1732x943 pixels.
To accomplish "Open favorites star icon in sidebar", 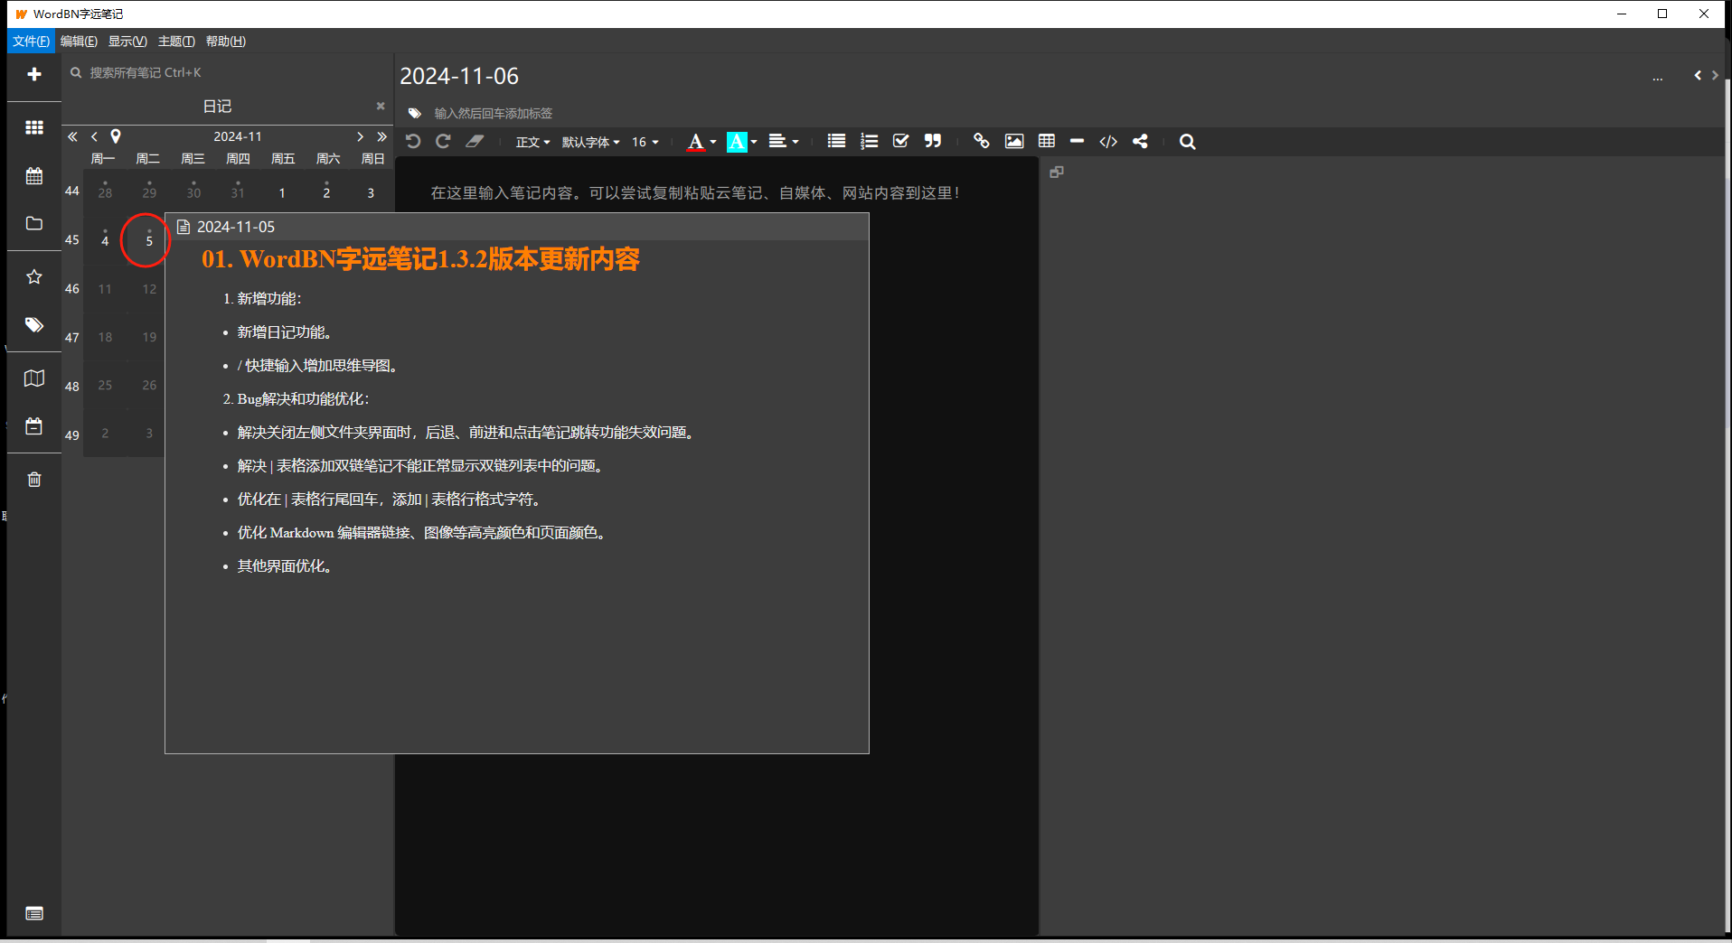I will [x=34, y=276].
